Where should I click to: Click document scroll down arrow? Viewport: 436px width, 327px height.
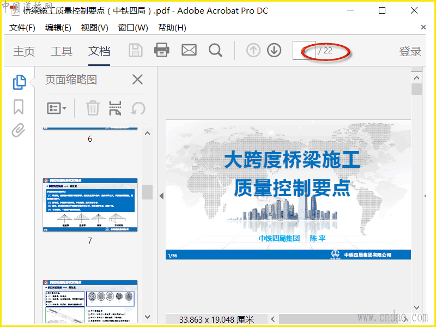416,307
